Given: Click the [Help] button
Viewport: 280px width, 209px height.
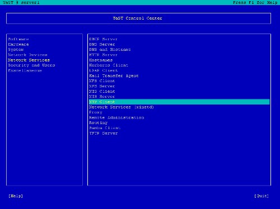Looking at the screenshot, I should point(16,196).
